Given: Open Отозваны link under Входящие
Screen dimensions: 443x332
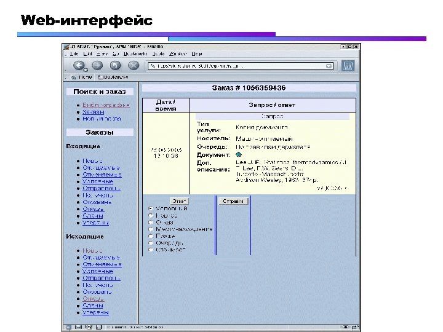Looking at the screenshot, I should pyautogui.click(x=97, y=202).
